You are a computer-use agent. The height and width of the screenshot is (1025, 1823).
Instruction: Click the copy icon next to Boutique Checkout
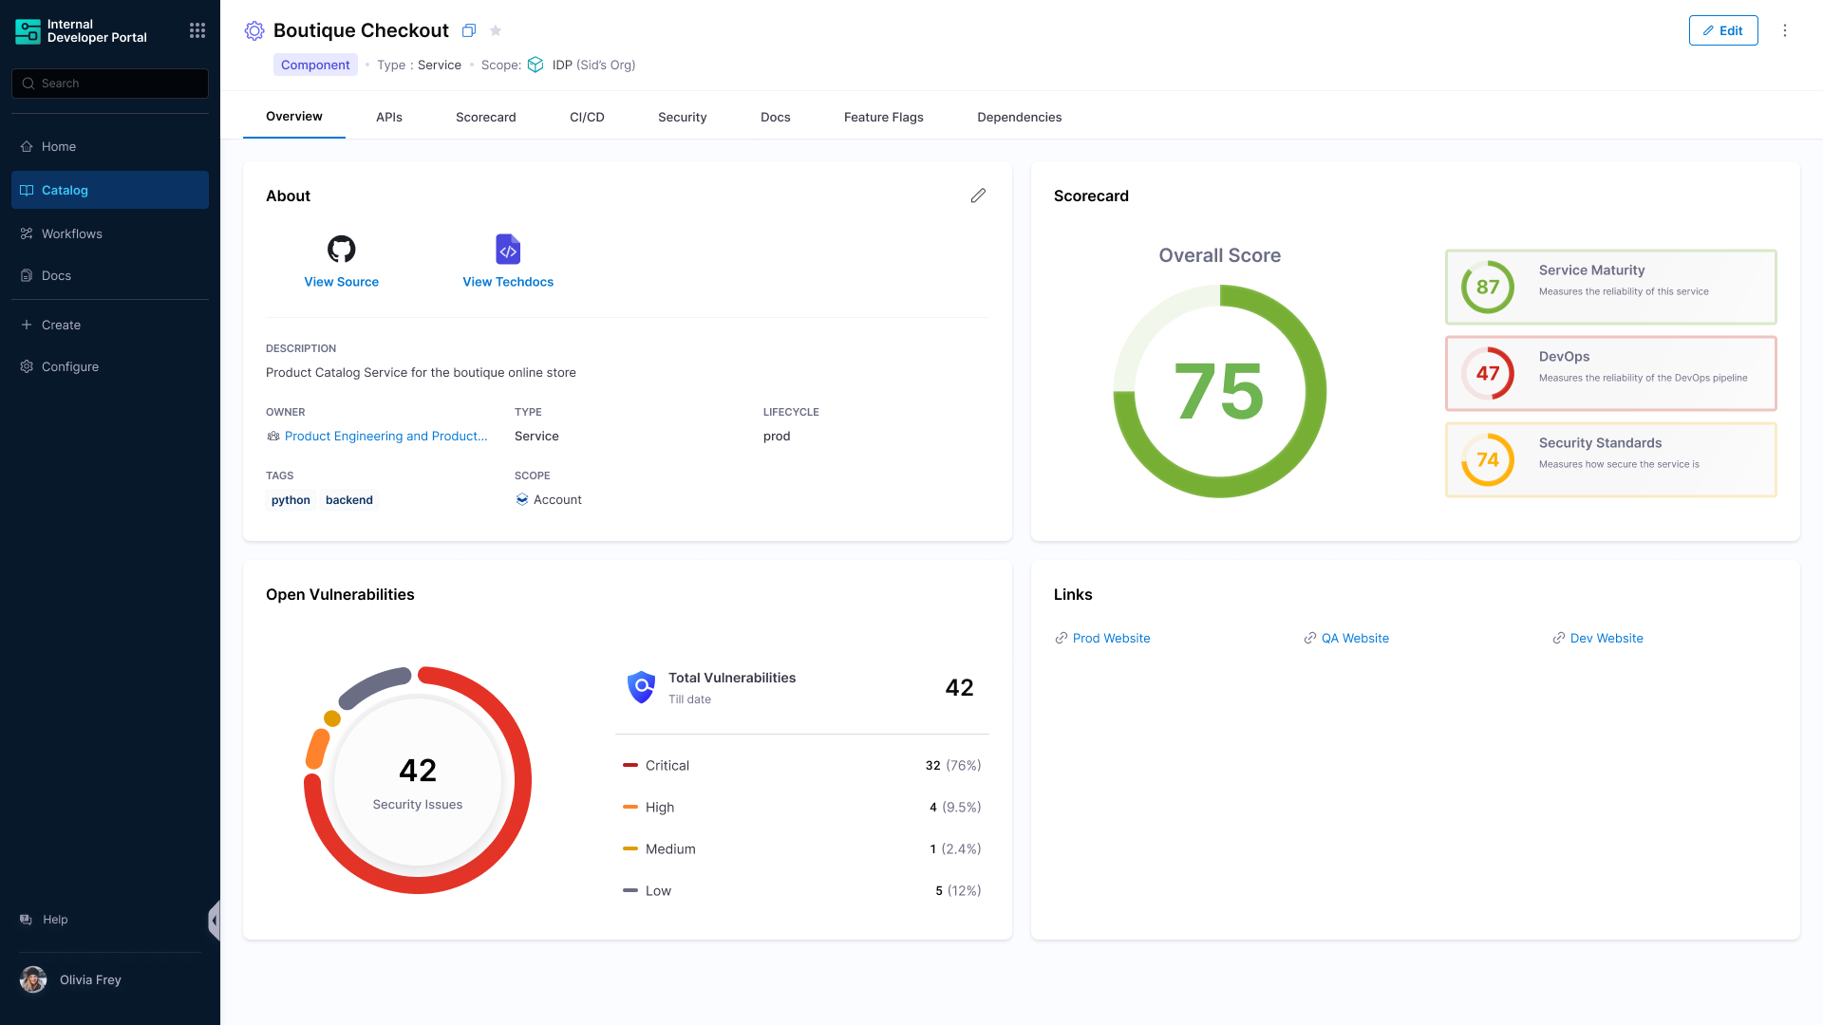coord(469,30)
